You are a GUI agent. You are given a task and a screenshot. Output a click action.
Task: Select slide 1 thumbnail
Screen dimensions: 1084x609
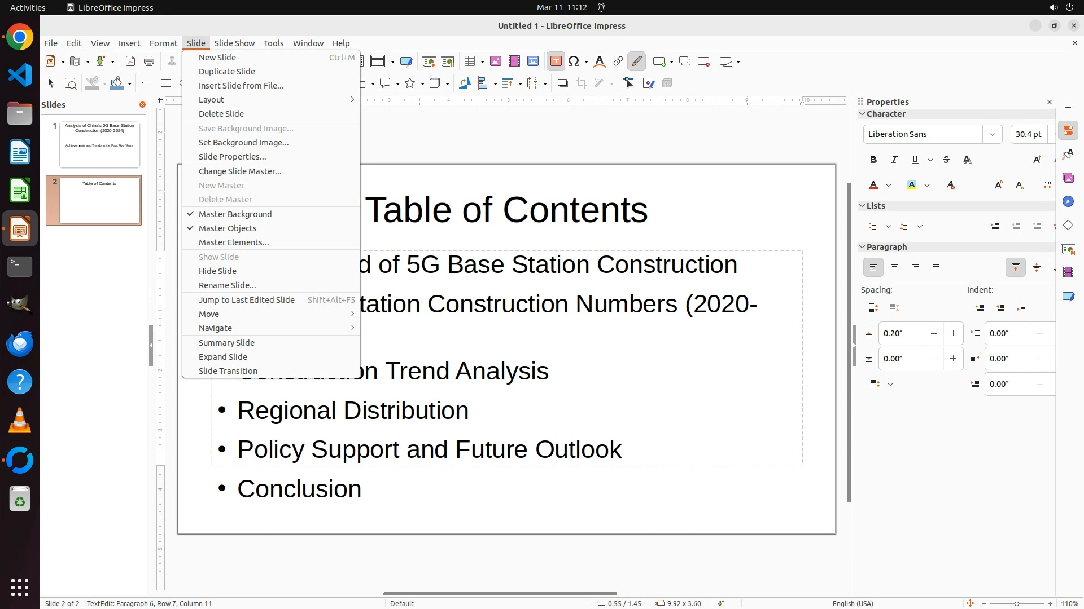tap(99, 144)
